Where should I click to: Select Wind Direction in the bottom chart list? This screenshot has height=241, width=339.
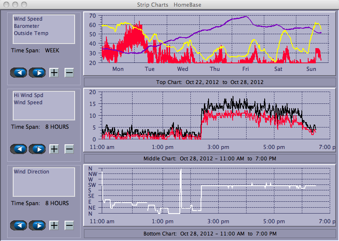[31, 172]
